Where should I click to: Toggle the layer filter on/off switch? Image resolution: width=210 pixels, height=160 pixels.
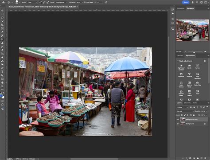(x=207, y=107)
